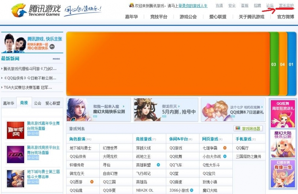Open 腾讯游戏嘉年华主舞台现场直播 link
The image size is (298, 194).
43,126
